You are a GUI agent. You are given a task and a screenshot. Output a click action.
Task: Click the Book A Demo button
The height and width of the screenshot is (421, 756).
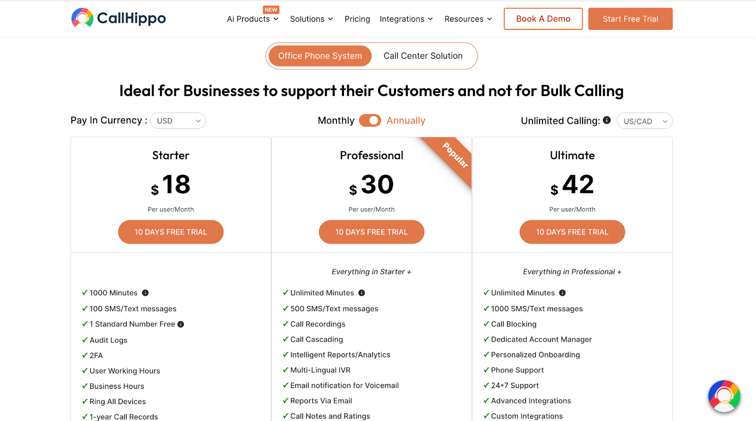[x=543, y=19]
